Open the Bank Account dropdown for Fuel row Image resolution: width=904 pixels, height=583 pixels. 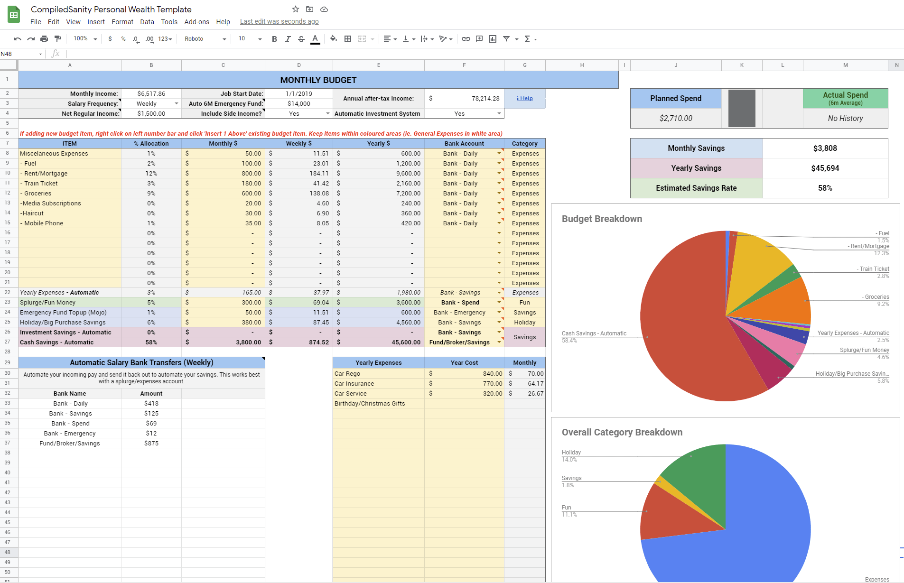[x=499, y=163]
